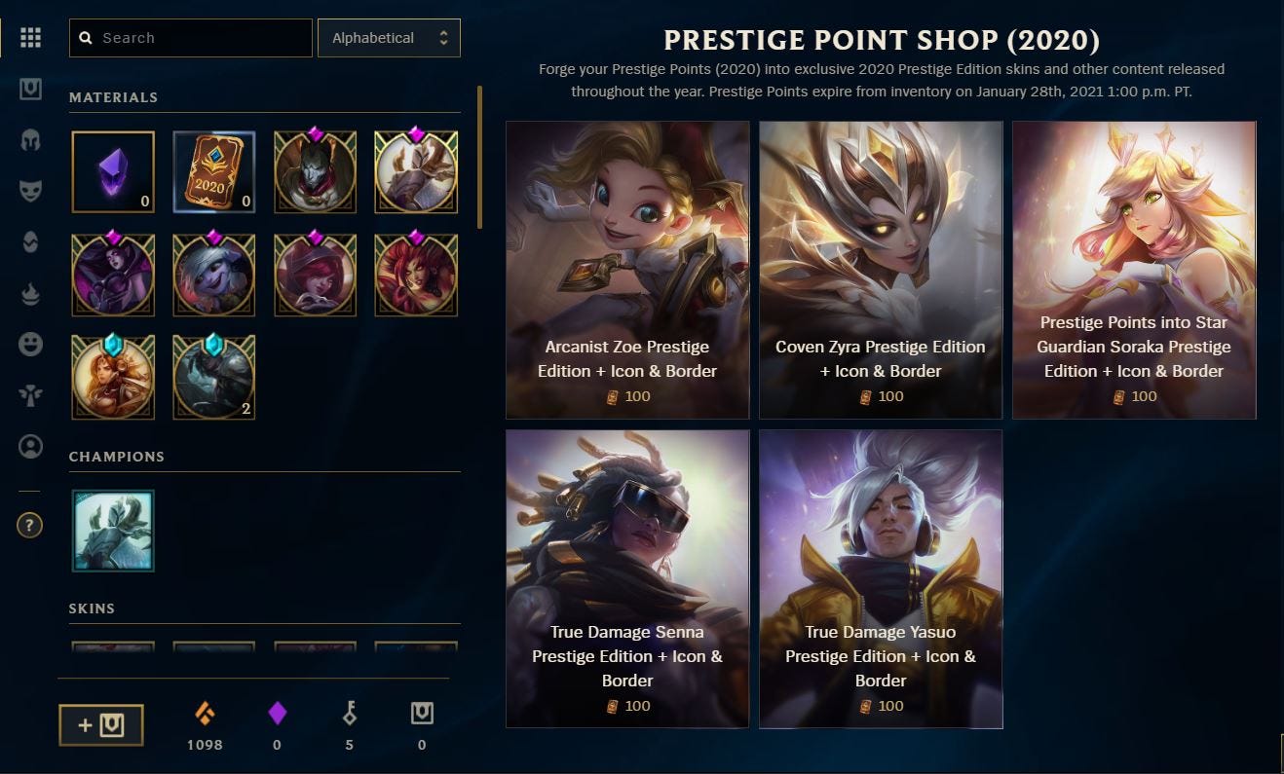Select the emotes smiley filter in sidebar
Screen dimensions: 1284x774
[x=30, y=343]
